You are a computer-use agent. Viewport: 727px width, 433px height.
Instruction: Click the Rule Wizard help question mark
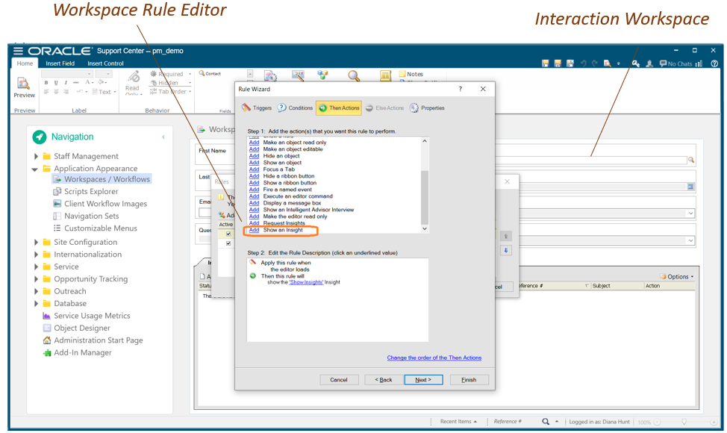(461, 89)
